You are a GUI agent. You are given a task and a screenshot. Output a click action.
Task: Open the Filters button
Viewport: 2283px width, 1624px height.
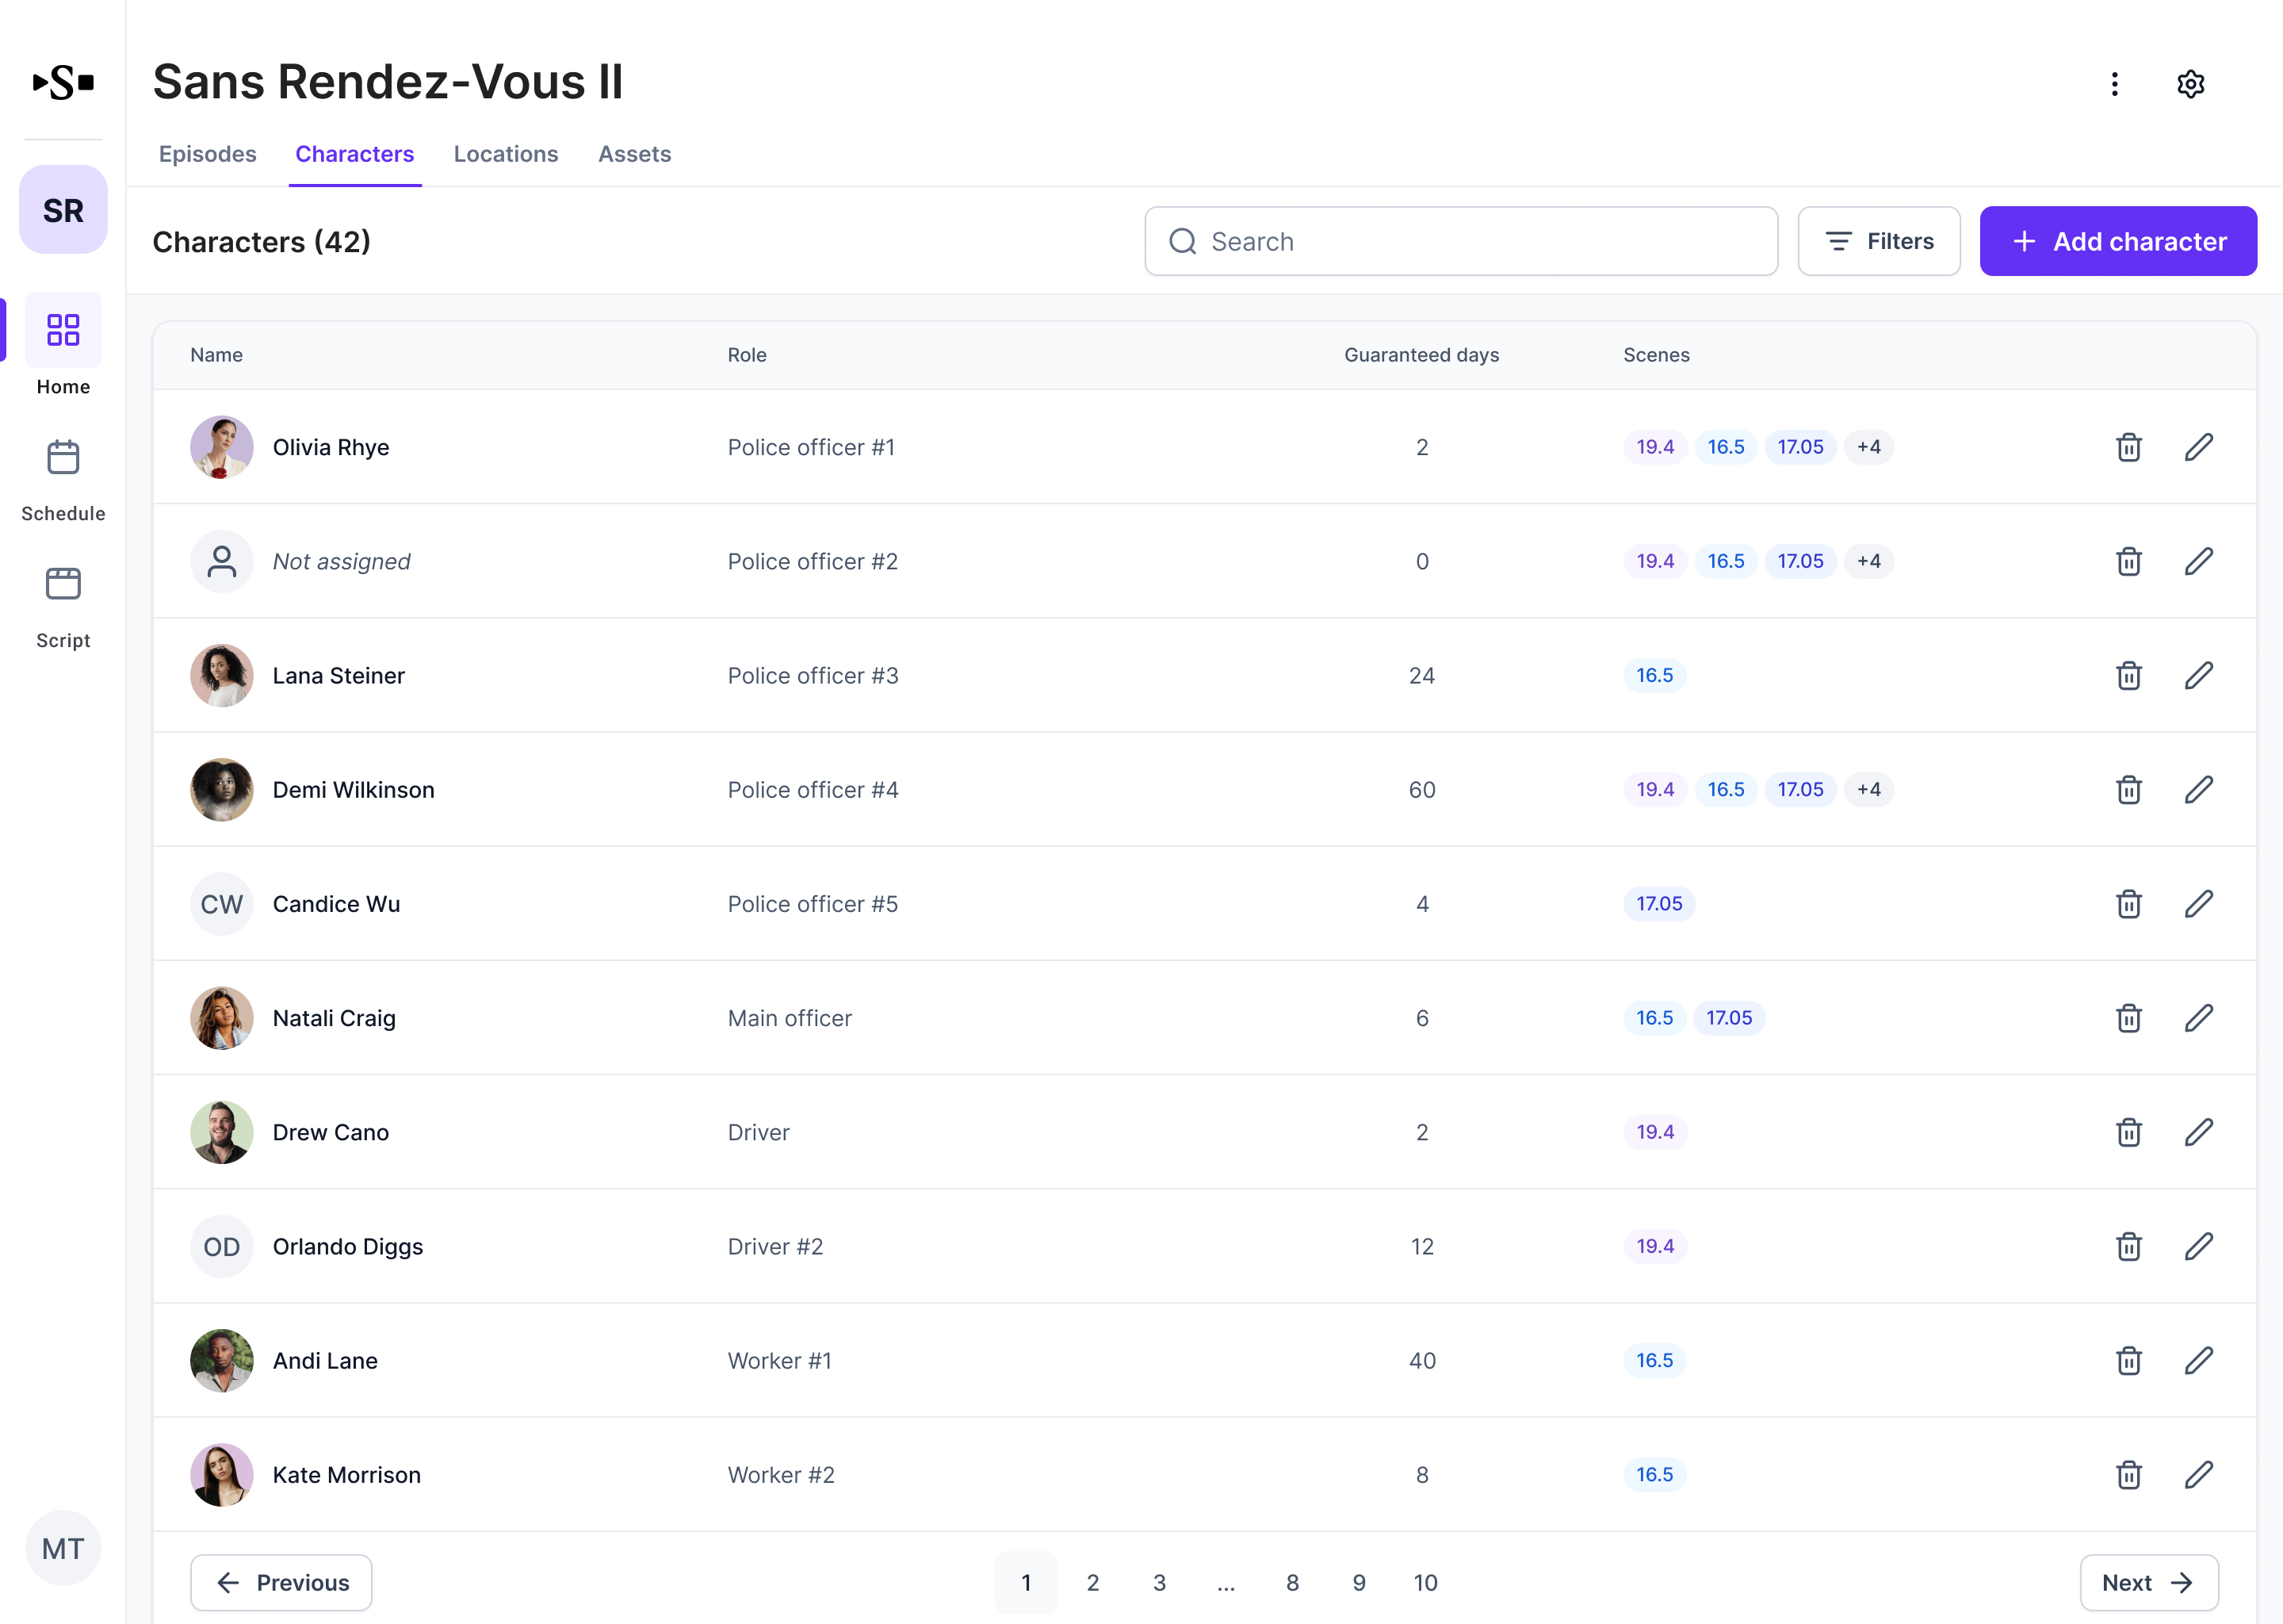(1880, 241)
